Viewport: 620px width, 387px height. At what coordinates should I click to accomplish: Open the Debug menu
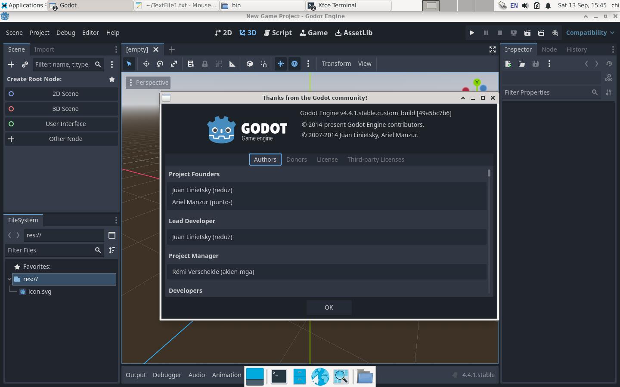coord(66,33)
